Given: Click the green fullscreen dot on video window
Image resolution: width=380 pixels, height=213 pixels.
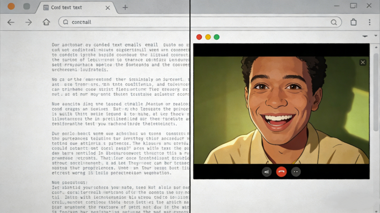Looking at the screenshot, I should click(x=217, y=37).
